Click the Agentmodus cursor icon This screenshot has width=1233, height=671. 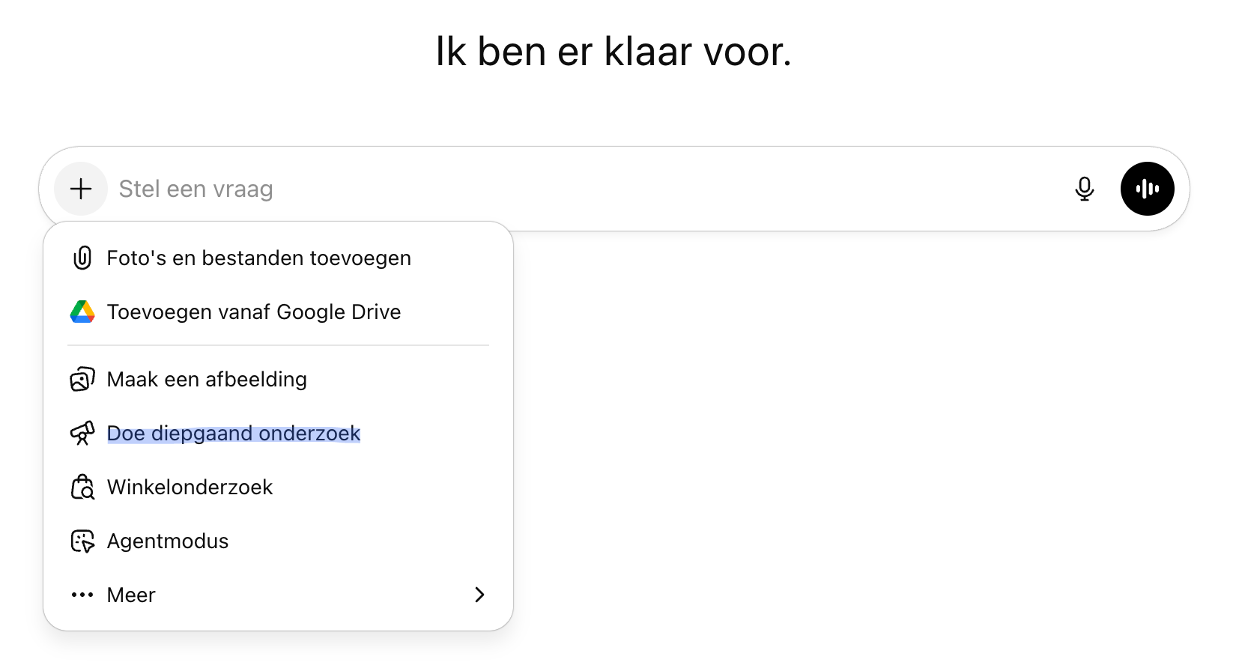click(82, 541)
